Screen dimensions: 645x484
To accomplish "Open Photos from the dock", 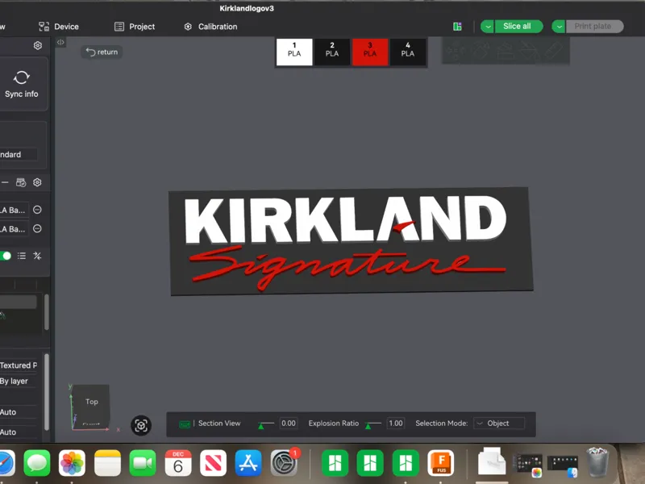I will point(72,463).
